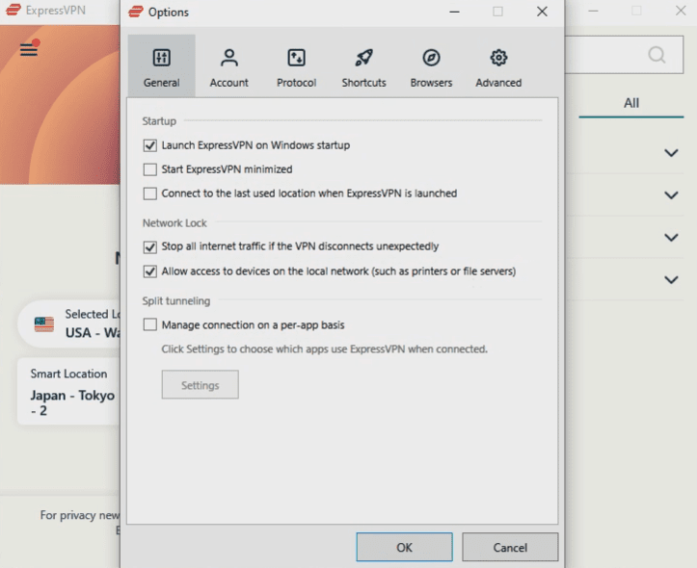Expand the fourth location group chevron

tap(671, 279)
